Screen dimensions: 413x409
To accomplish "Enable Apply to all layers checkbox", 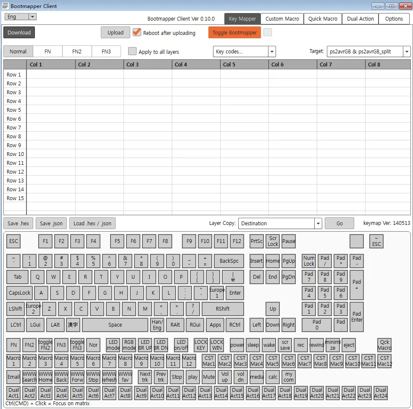I will coord(132,51).
